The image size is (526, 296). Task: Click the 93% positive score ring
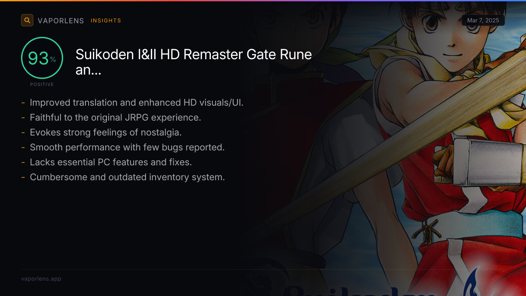[x=42, y=58]
